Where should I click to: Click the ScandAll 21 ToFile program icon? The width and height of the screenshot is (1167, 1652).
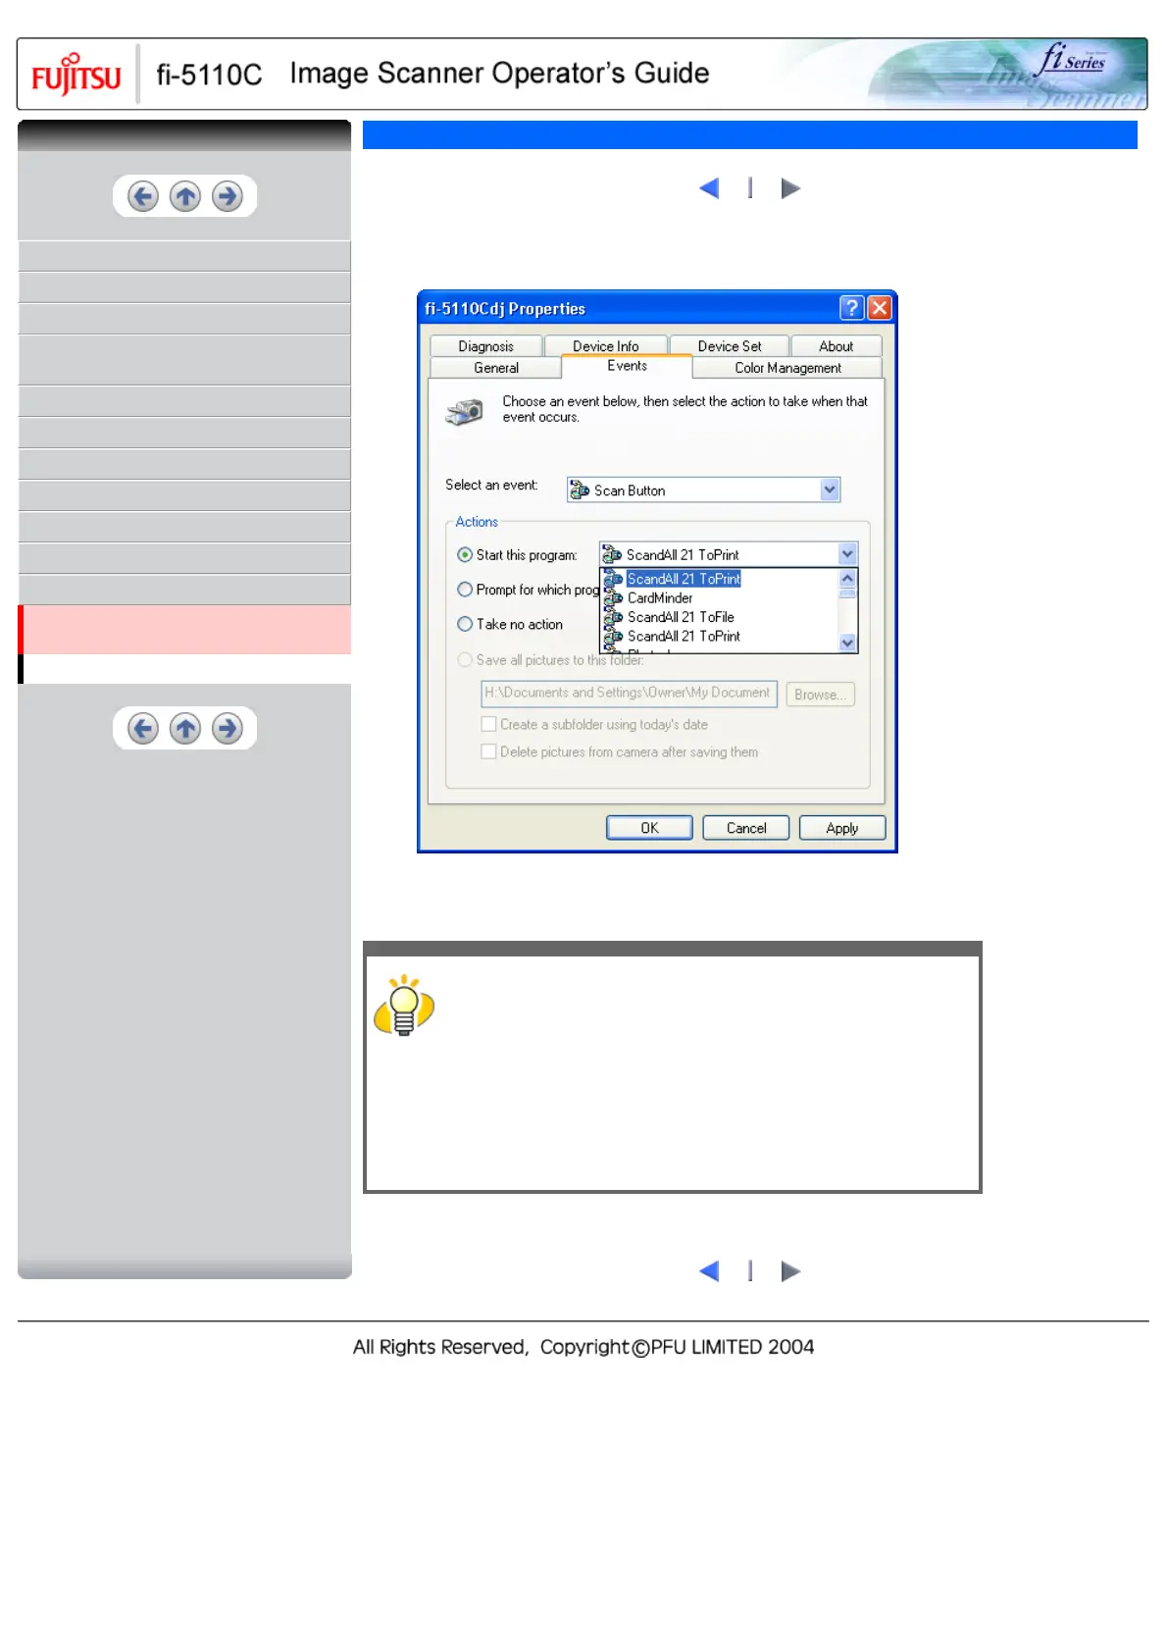tap(614, 617)
